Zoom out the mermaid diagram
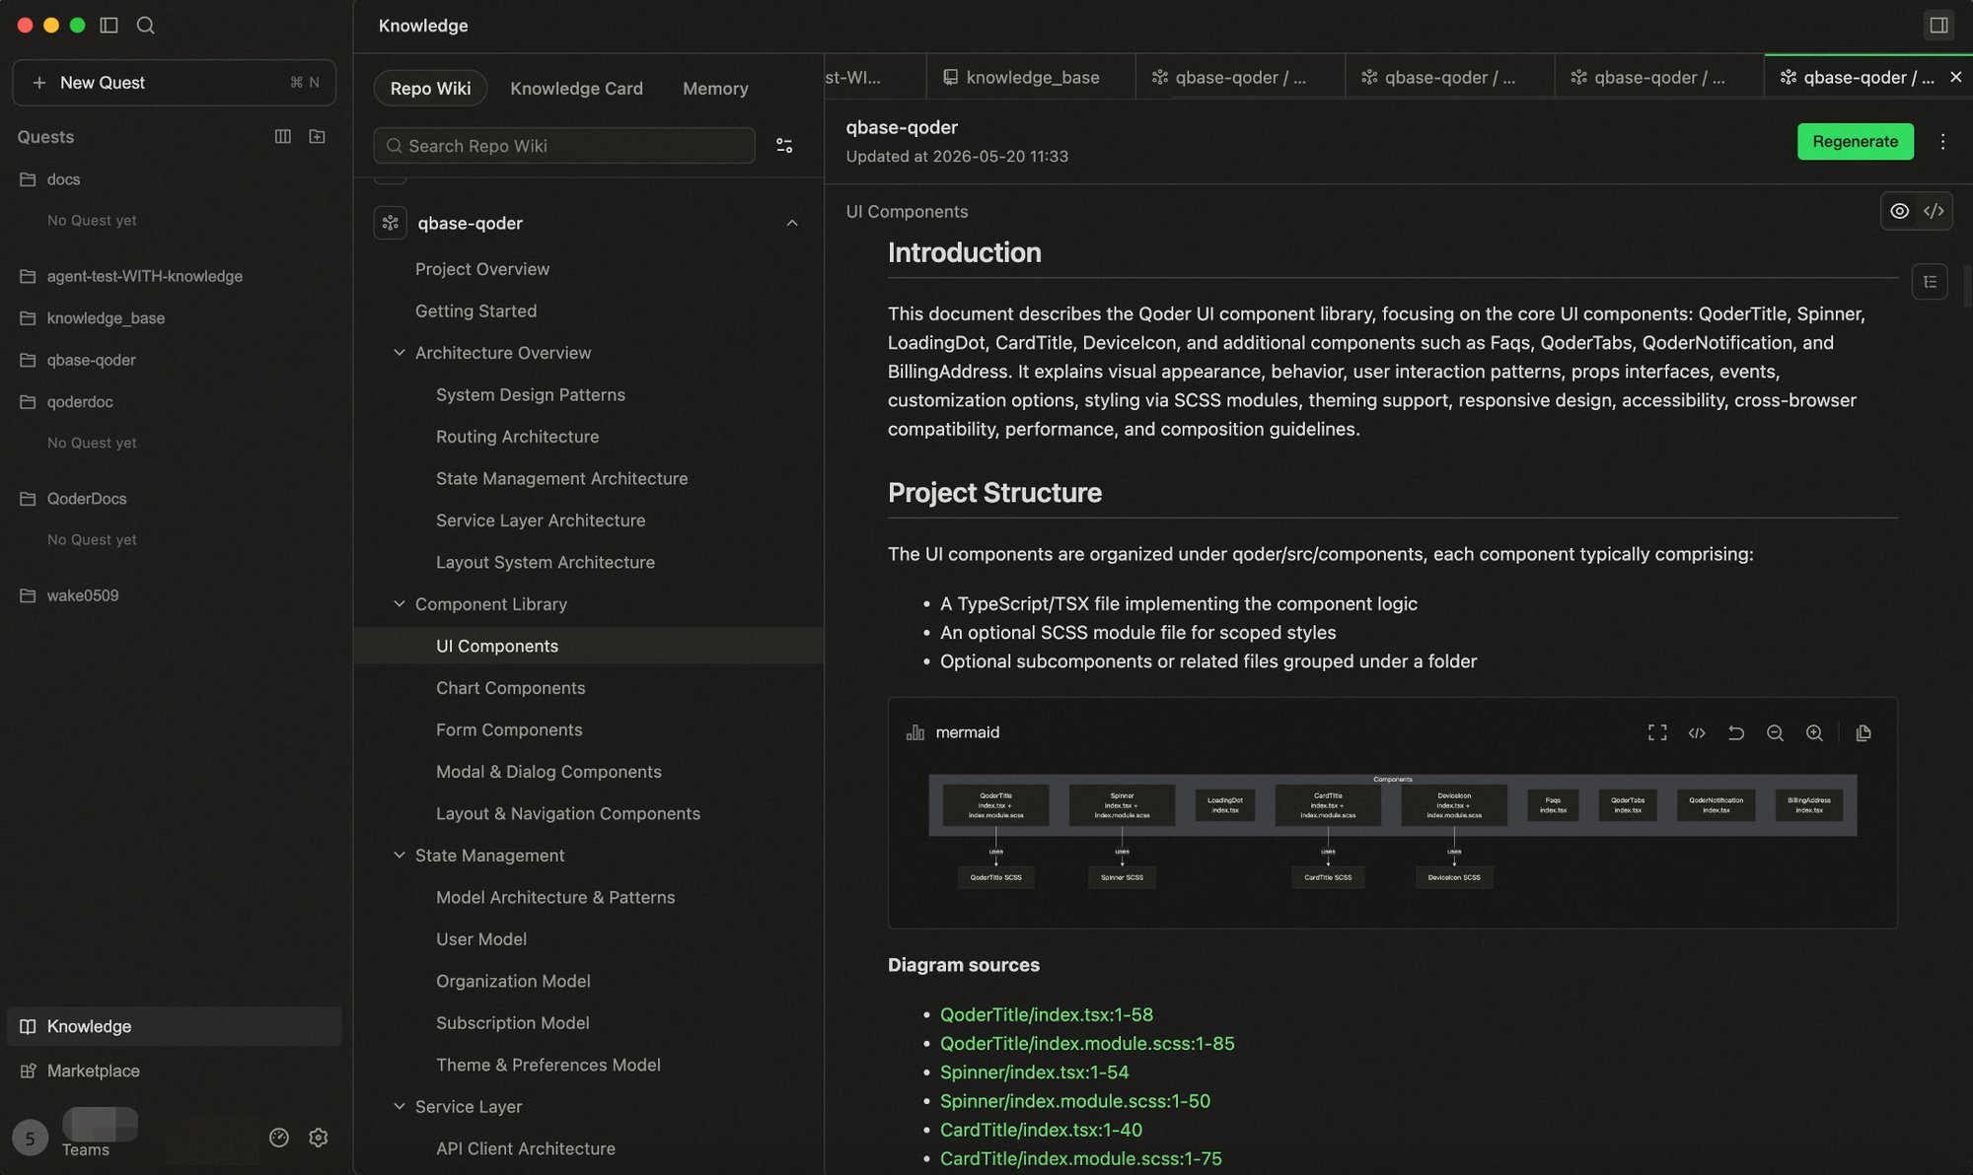 click(1775, 732)
